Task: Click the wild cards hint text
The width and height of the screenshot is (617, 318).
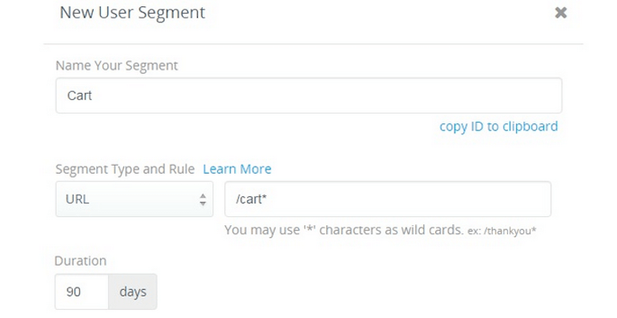Action: (344, 229)
